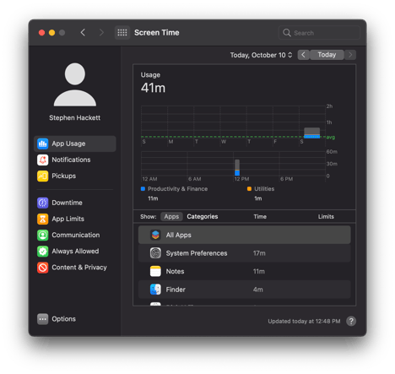Open the Downtime icon
Image resolution: width=395 pixels, height=374 pixels.
pos(43,203)
